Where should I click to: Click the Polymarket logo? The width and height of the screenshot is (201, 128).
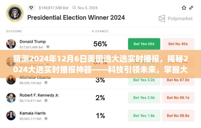[x=176, y=19]
